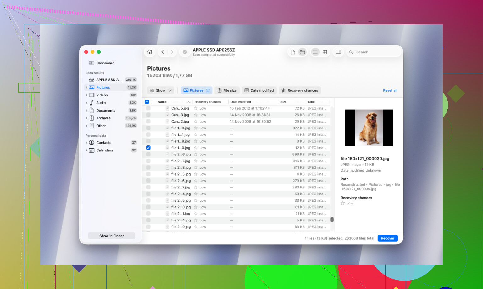Sort by the Name column header

(x=162, y=102)
